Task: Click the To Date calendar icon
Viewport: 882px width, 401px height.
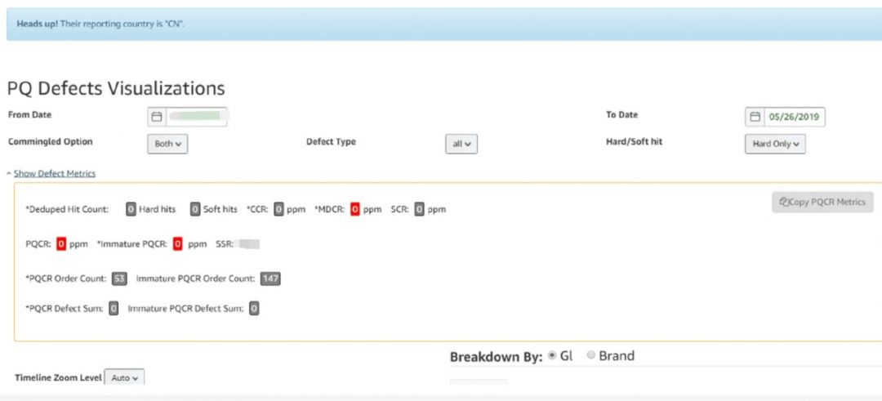Action: point(755,117)
